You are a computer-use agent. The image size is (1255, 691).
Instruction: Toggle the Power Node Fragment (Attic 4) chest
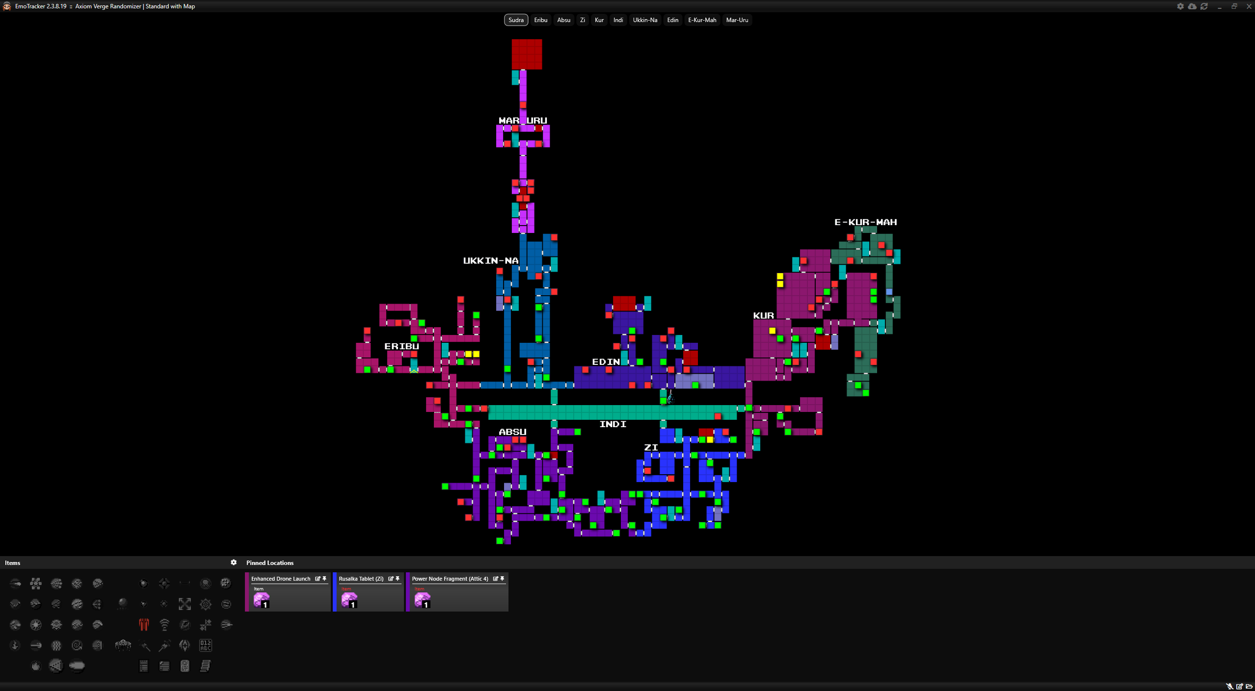tap(422, 600)
